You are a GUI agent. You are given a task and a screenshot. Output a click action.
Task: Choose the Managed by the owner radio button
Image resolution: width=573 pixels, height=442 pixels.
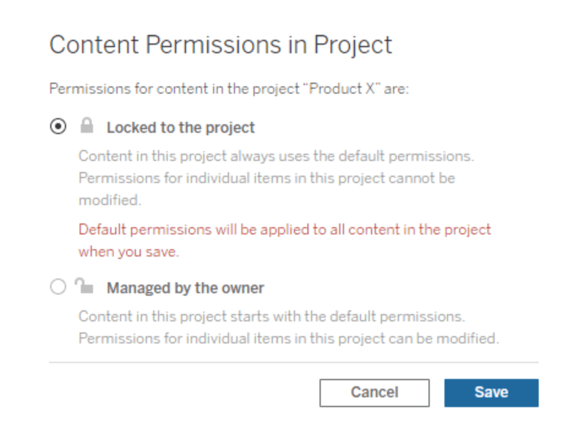point(58,287)
